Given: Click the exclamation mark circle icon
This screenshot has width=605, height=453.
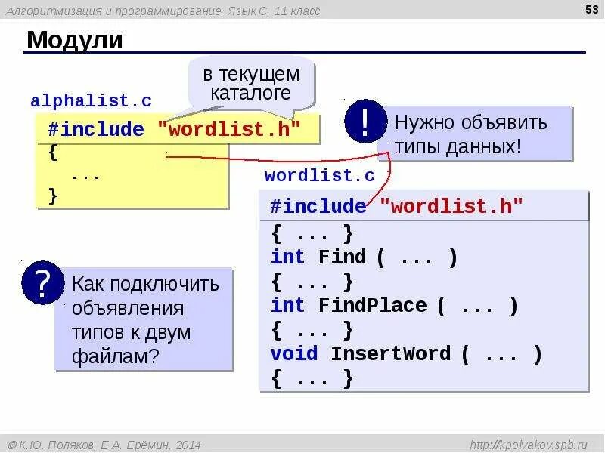Looking at the screenshot, I should 365,121.
